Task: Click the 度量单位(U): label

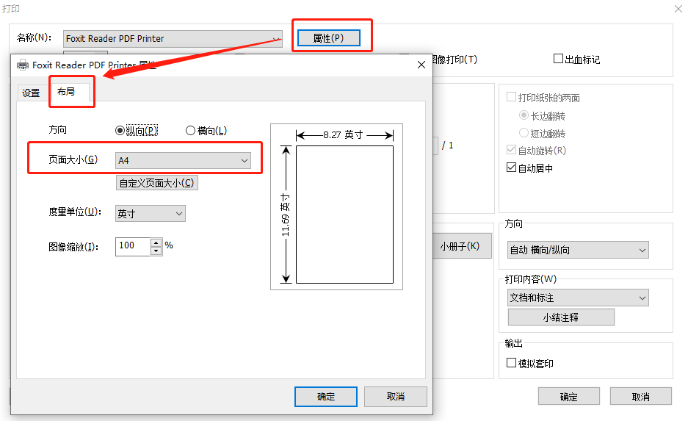Action: click(x=75, y=212)
